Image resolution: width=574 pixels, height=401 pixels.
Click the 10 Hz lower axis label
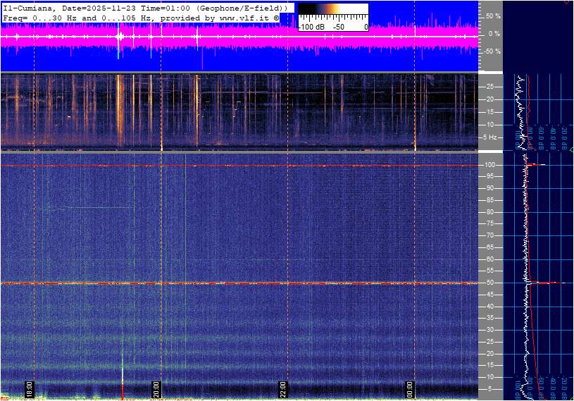click(492, 377)
